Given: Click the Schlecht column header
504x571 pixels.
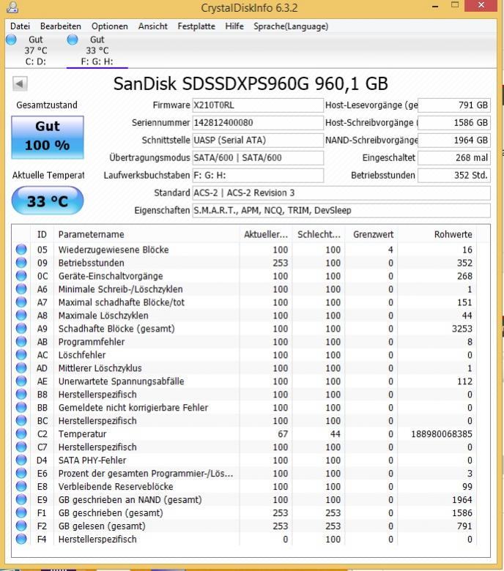Looking at the screenshot, I should point(319,234).
